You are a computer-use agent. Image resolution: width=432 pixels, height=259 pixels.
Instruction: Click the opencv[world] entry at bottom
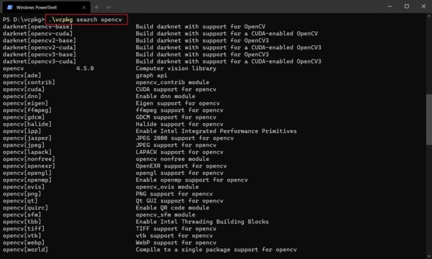tap(25, 250)
